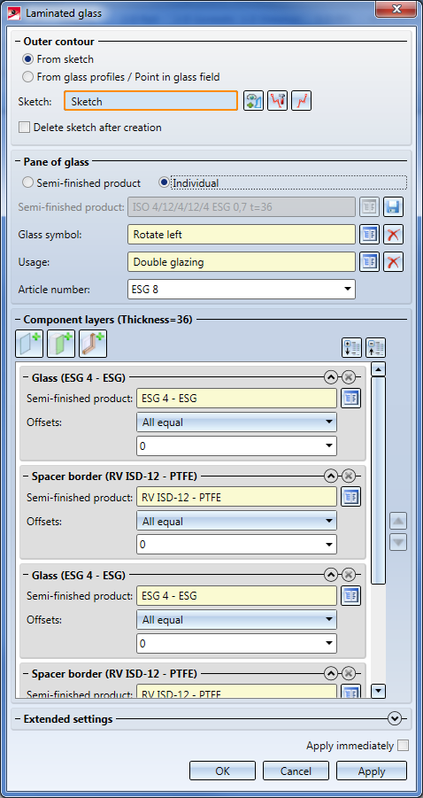Image resolution: width=423 pixels, height=798 pixels.
Task: Open the Article number dropdown
Action: [348, 289]
